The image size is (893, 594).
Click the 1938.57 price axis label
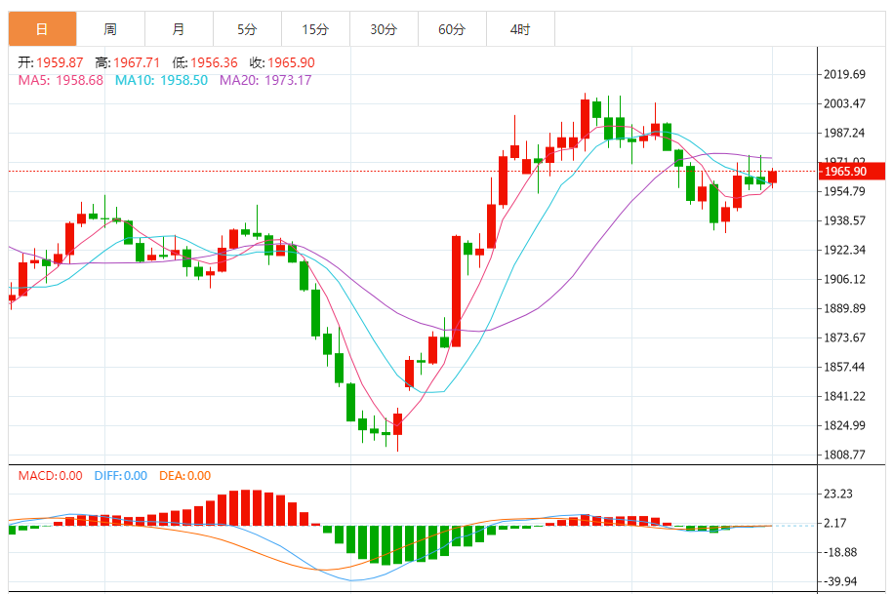point(844,220)
